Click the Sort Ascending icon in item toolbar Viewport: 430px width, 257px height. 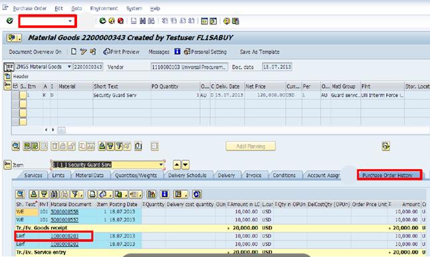[102, 146]
